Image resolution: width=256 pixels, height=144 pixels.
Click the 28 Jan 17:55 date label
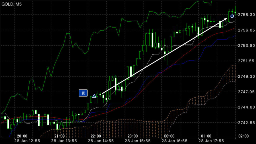point(211,141)
